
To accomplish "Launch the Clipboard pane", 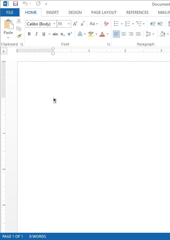I will tap(21, 45).
